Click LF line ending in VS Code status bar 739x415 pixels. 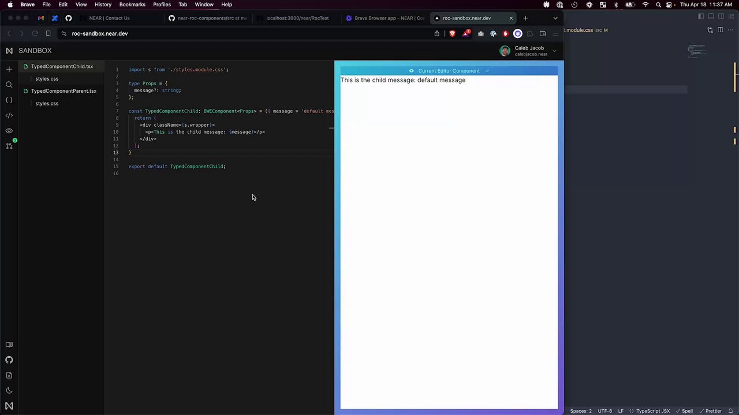(x=621, y=411)
